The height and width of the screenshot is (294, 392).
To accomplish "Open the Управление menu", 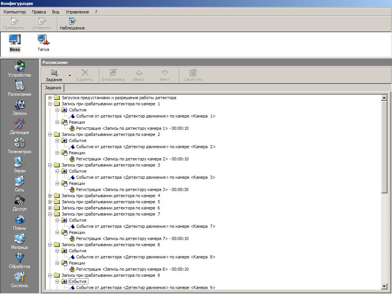I will 77,12.
